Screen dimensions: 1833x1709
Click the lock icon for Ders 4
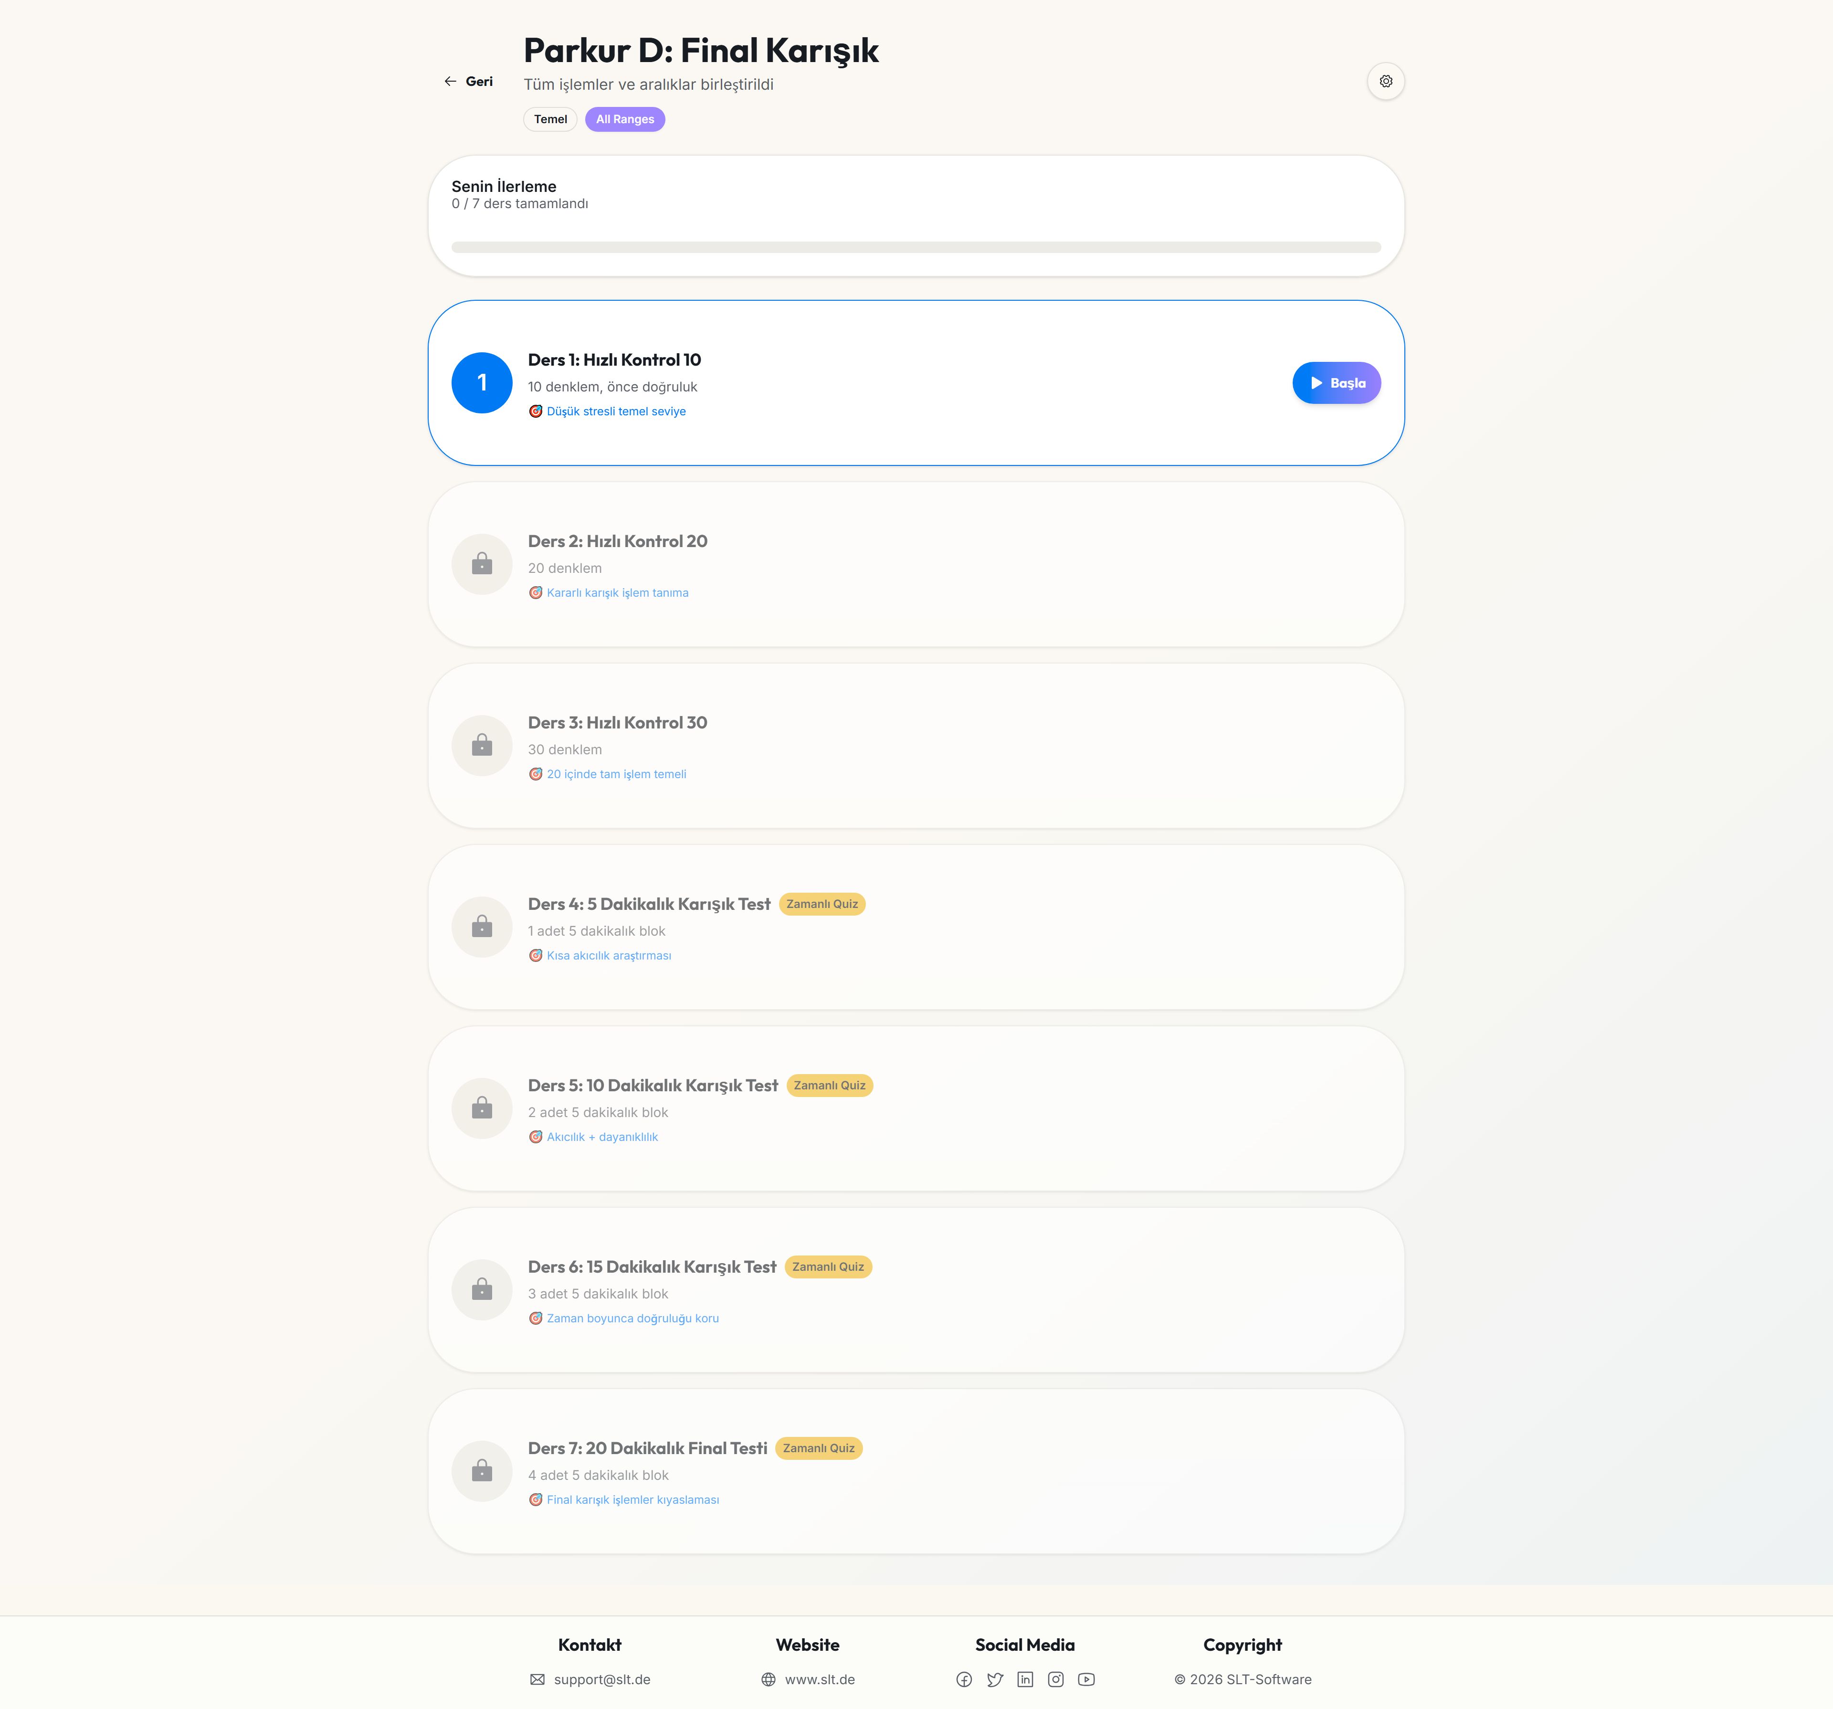(481, 927)
